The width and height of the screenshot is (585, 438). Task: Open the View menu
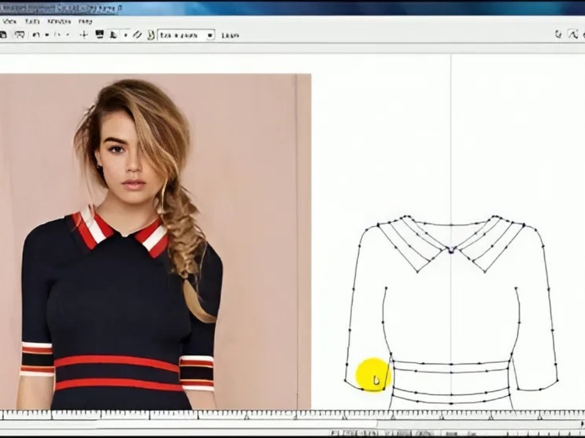9,21
